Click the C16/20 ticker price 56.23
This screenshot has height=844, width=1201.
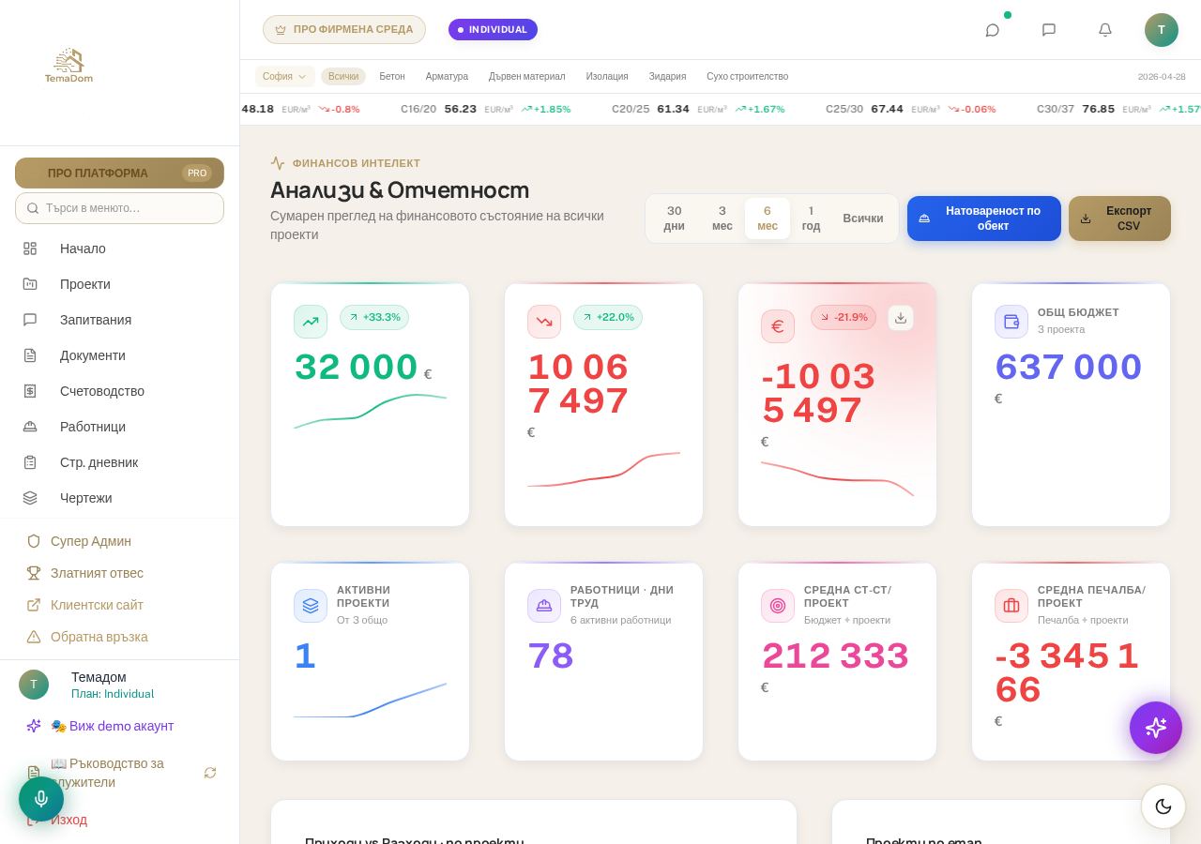tap(461, 109)
